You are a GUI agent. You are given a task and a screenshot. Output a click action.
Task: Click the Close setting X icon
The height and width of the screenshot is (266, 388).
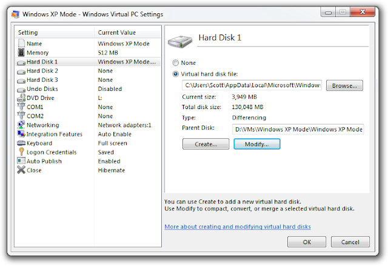click(x=21, y=170)
